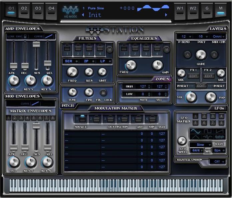Select the triangle LFO waveform icon

coord(195,137)
